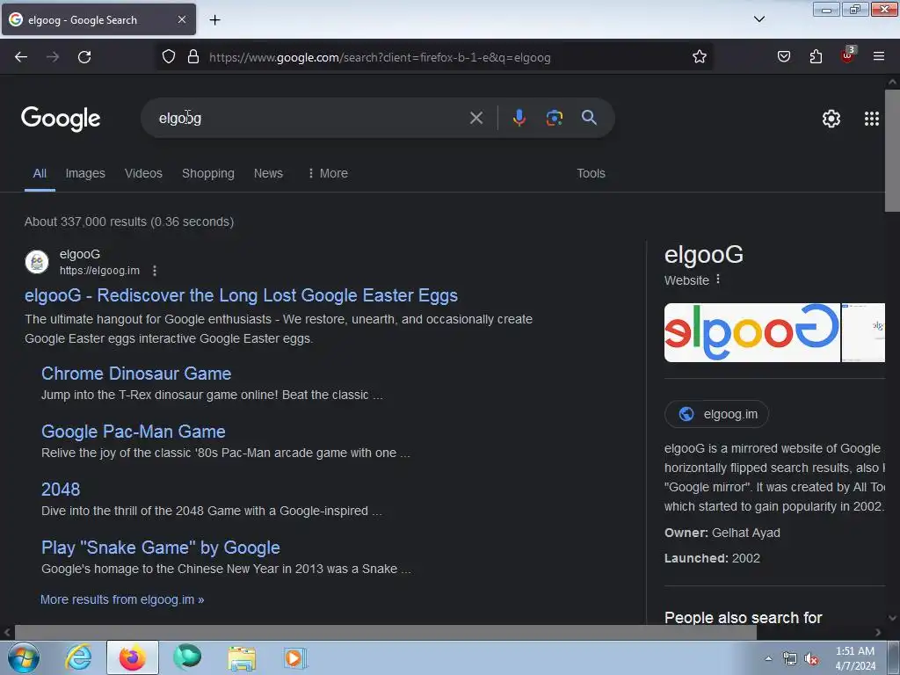
Task: View the second knowledge panel thumbnail
Action: tap(863, 332)
